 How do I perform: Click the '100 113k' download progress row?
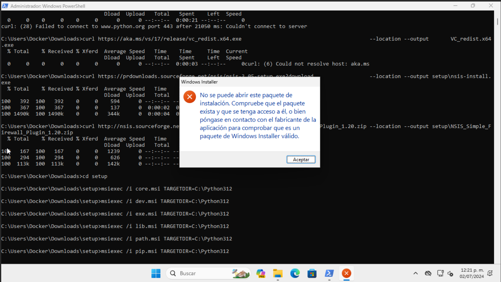point(90,164)
